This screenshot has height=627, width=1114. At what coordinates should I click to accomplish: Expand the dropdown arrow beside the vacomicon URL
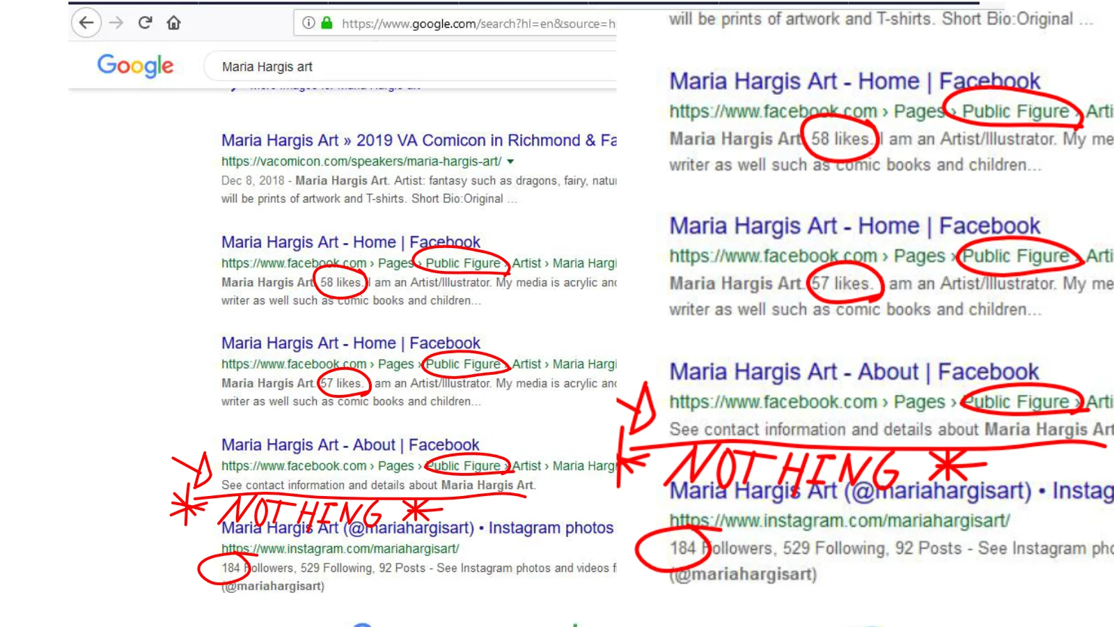click(510, 162)
